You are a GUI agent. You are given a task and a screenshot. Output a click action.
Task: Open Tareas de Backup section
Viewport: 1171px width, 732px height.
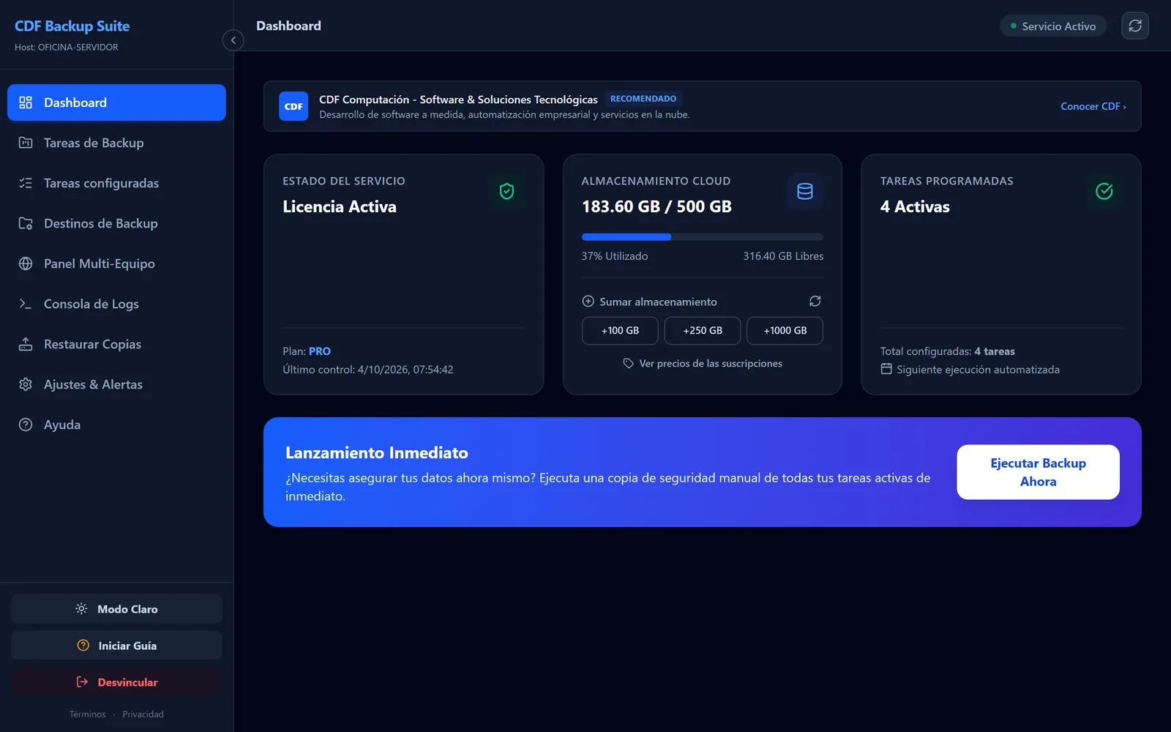(116, 143)
